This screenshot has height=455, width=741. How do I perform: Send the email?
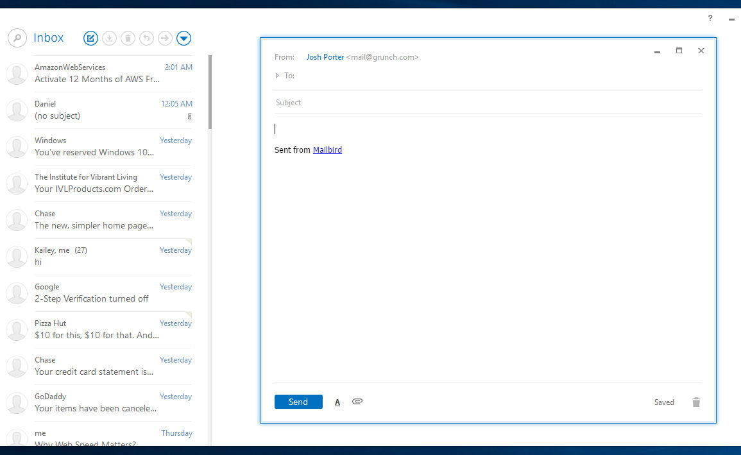click(298, 402)
